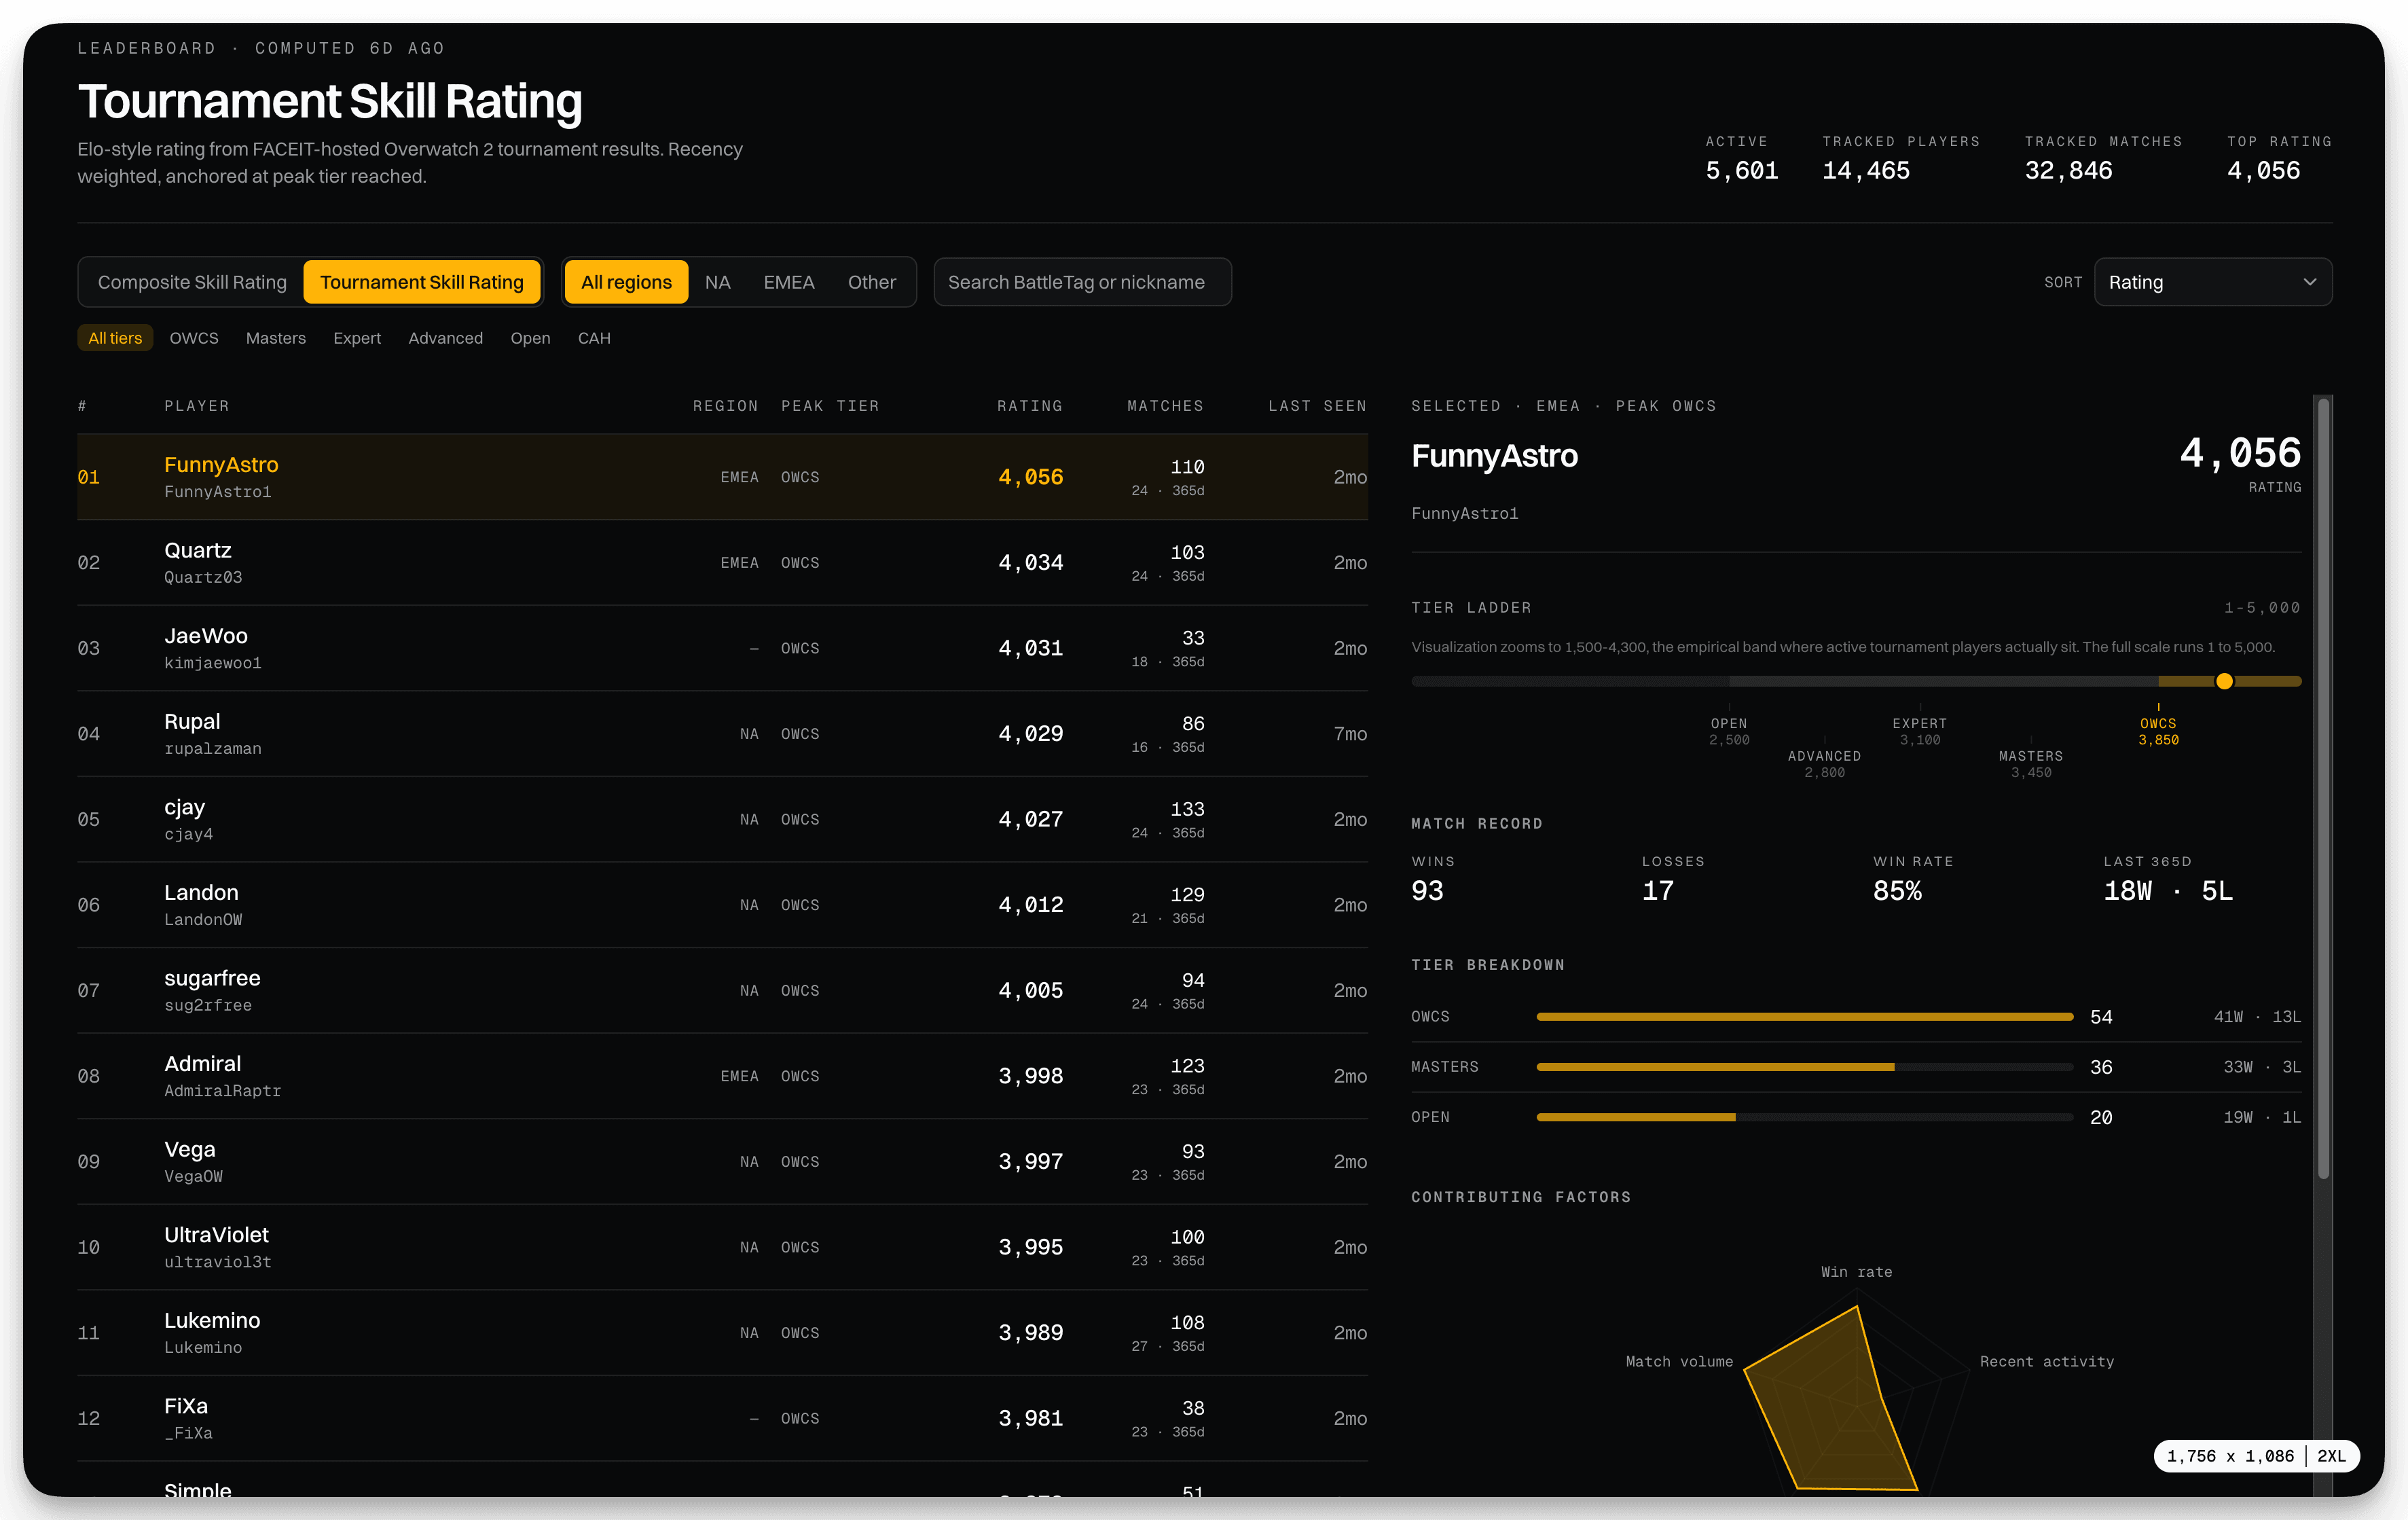Click the Active 5,601 stat
This screenshot has width=2408, height=1520.
(1741, 158)
